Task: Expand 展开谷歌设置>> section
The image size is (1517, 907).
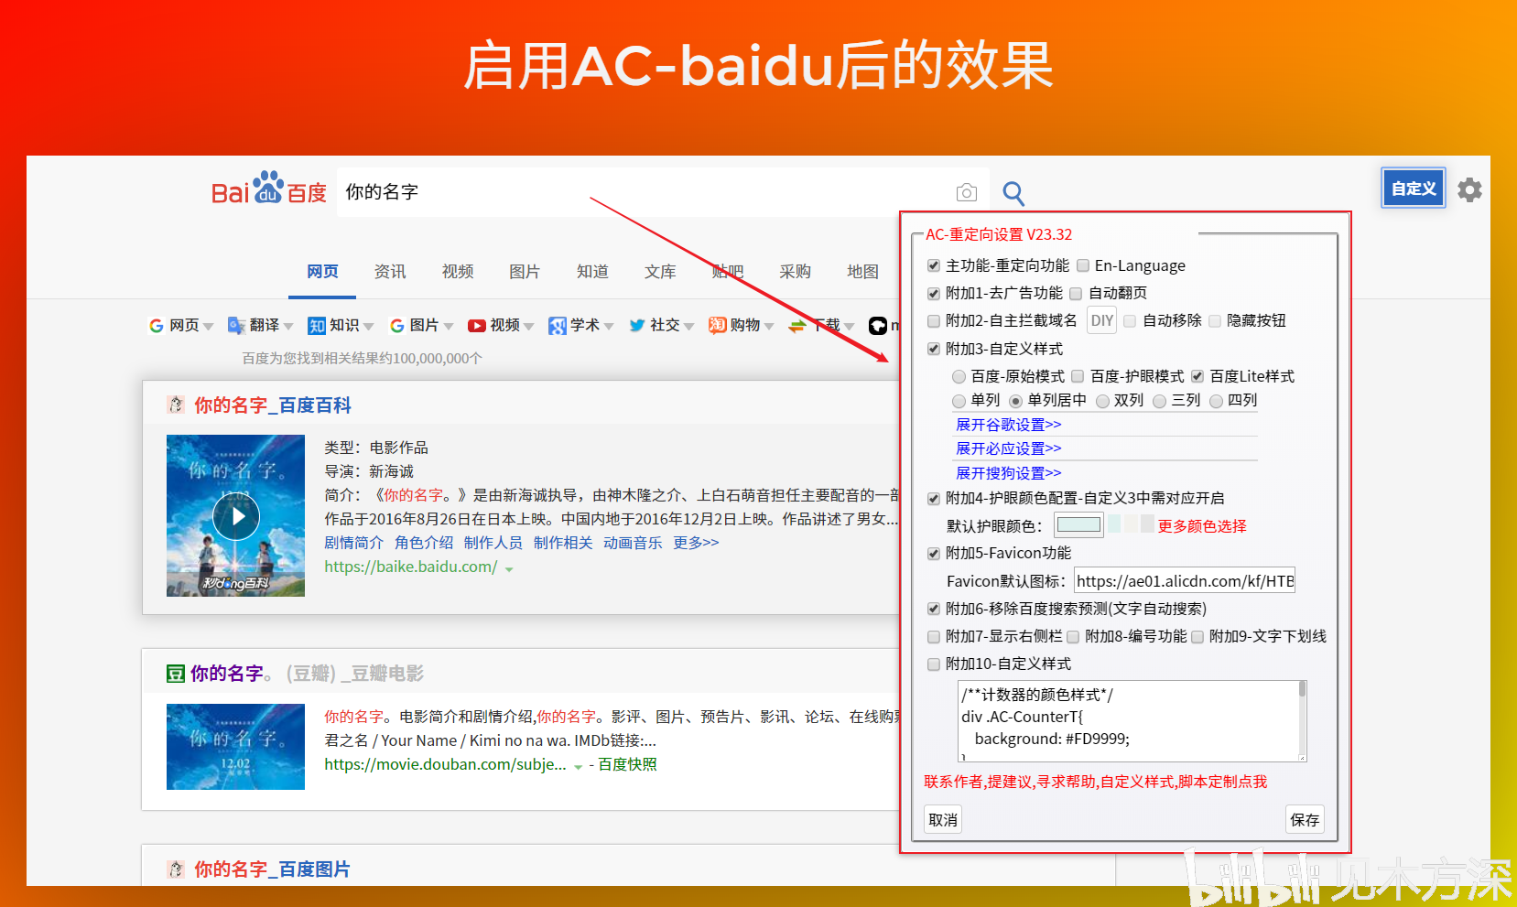Action: point(1008,425)
